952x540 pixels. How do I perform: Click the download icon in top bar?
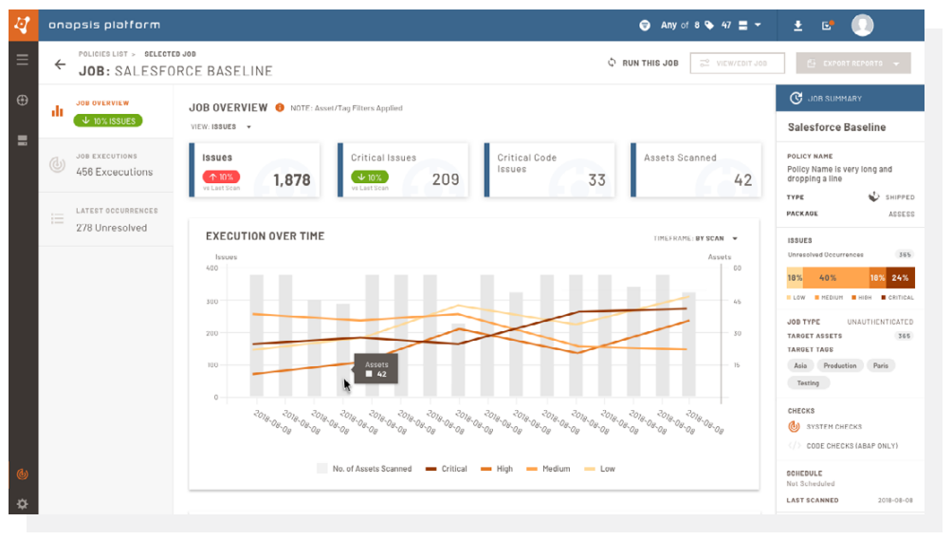798,26
